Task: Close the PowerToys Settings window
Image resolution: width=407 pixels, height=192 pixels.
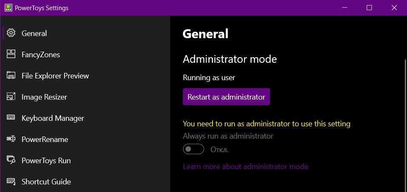Action: point(394,8)
